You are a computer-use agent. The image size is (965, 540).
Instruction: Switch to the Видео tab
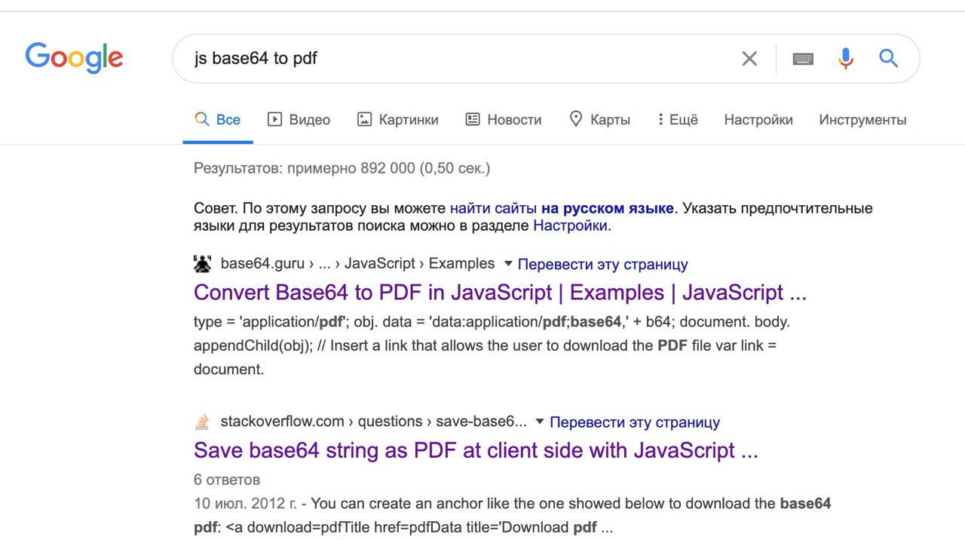[x=299, y=120]
